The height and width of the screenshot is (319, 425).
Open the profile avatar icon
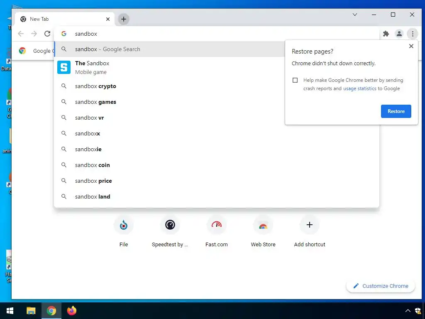pyautogui.click(x=399, y=34)
